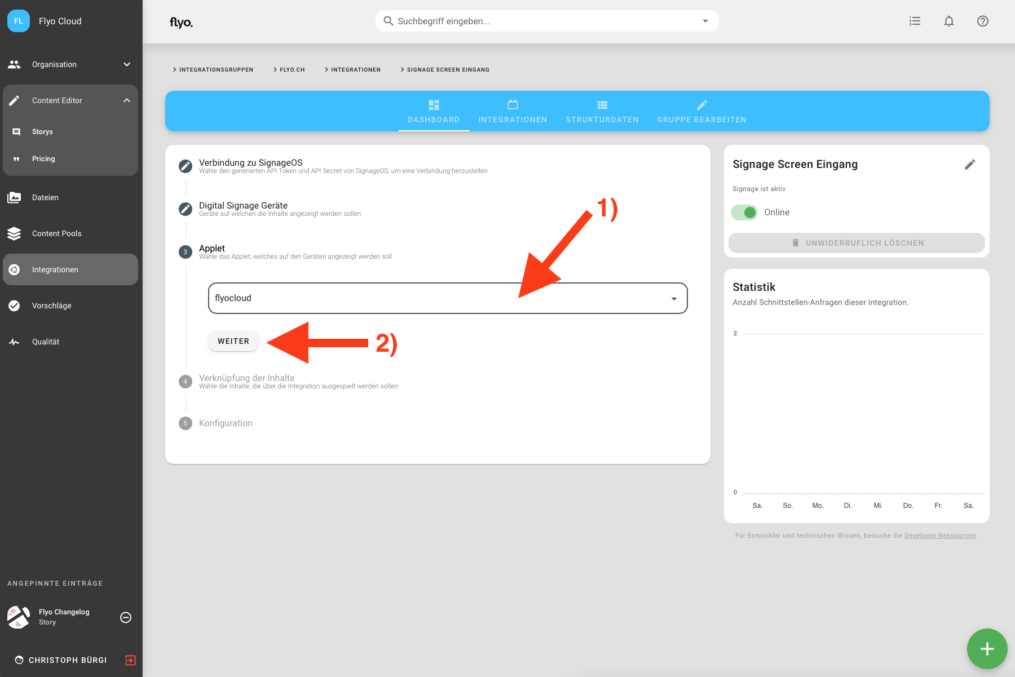Click the logout icon next to Christoph Bürgi
1015x677 pixels.
coord(130,660)
